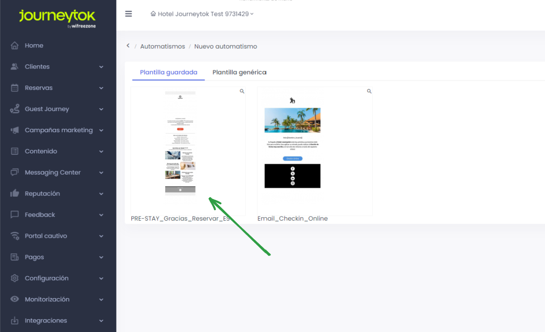Go to Automatismos breadcrumb link
Viewport: 545px width, 332px height.
coord(163,46)
